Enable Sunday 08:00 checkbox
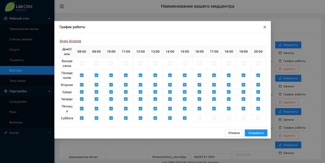This screenshot has height=163, width=325. 82,63
